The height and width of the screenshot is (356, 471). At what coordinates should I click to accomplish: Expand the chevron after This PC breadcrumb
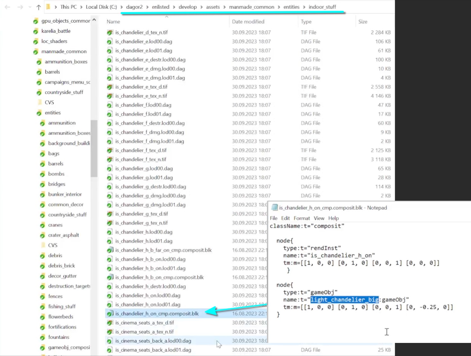tap(81, 7)
